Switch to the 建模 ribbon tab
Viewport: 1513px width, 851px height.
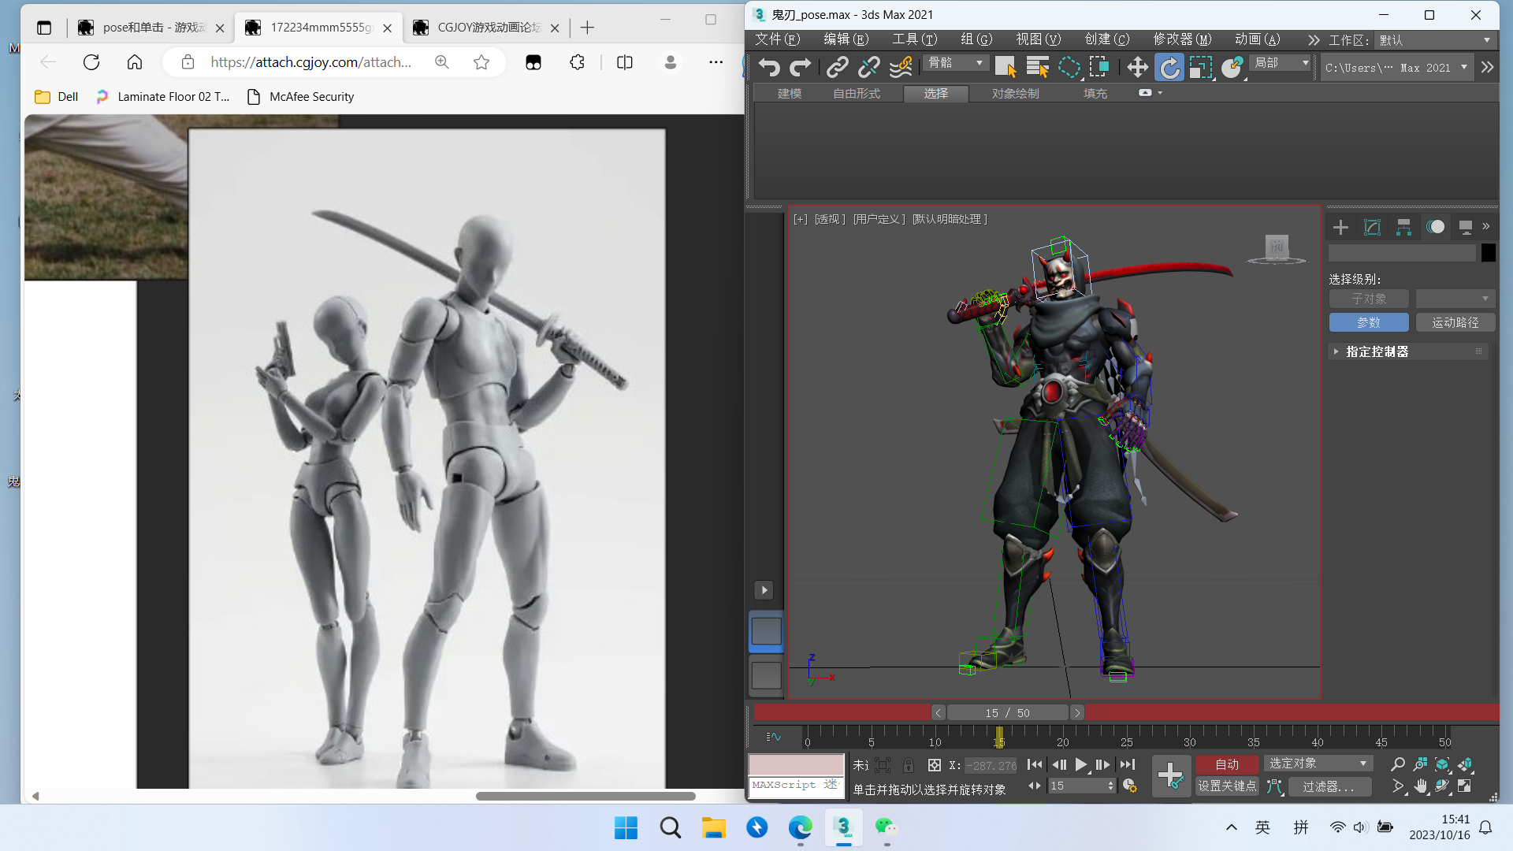pos(790,94)
